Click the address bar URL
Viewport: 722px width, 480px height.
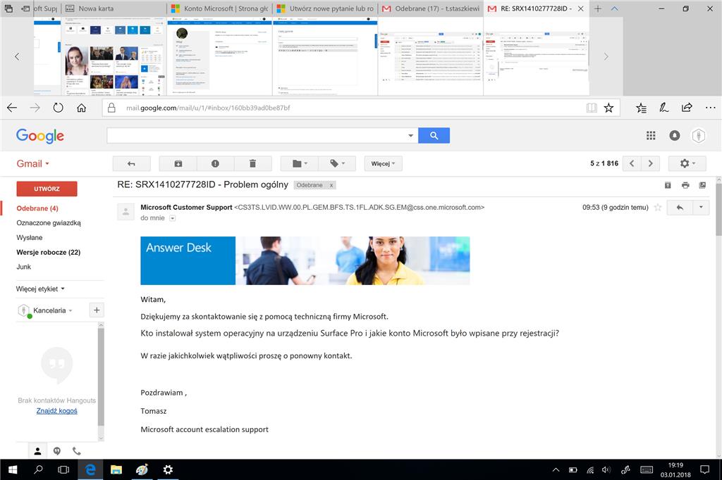(x=208, y=108)
